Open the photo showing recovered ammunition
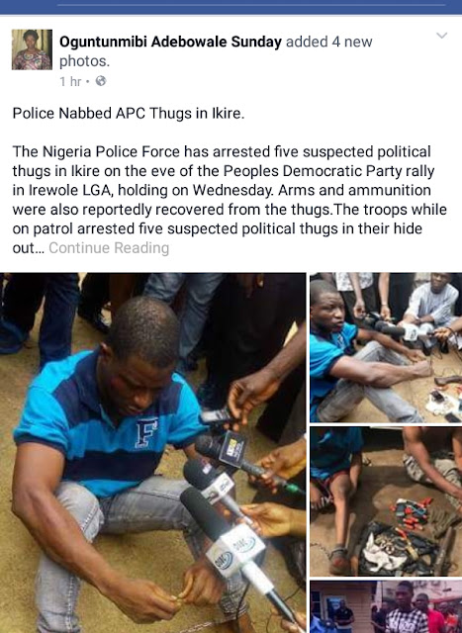The height and width of the screenshot is (633, 462). click(386, 501)
